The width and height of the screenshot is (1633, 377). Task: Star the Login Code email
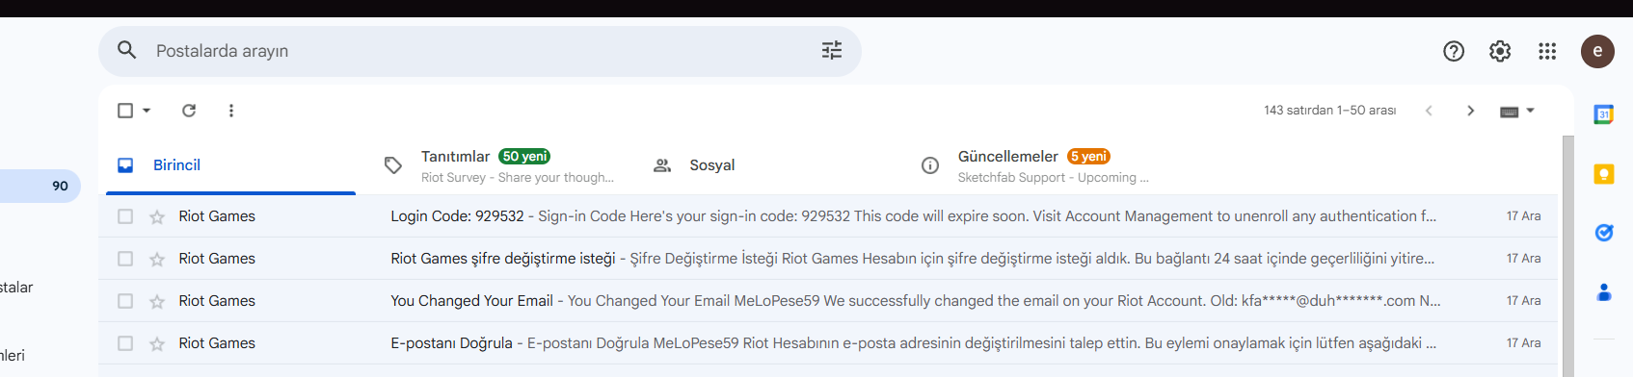[157, 216]
